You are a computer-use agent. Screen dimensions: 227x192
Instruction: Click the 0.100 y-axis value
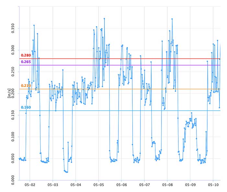[x=13, y=137]
